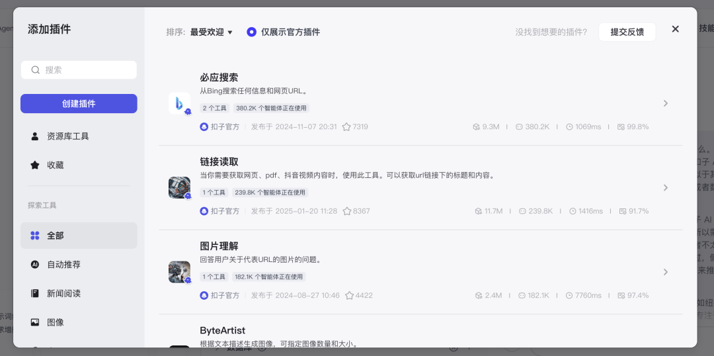Select 收藏 in the sidebar
The height and width of the screenshot is (356, 714).
[x=79, y=165]
